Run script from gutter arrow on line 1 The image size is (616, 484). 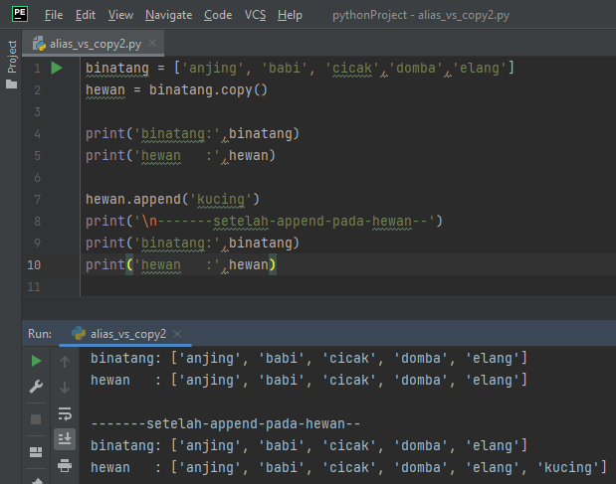pos(57,68)
